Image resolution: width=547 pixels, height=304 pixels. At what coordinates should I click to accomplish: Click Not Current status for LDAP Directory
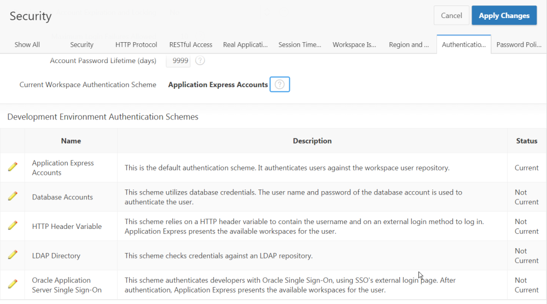526,256
